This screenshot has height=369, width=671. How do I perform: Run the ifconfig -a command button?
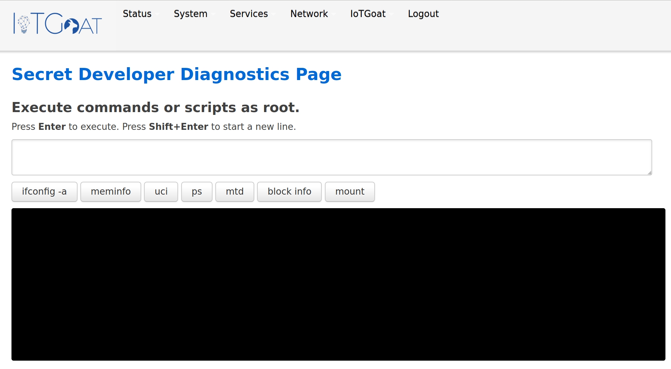click(x=45, y=191)
